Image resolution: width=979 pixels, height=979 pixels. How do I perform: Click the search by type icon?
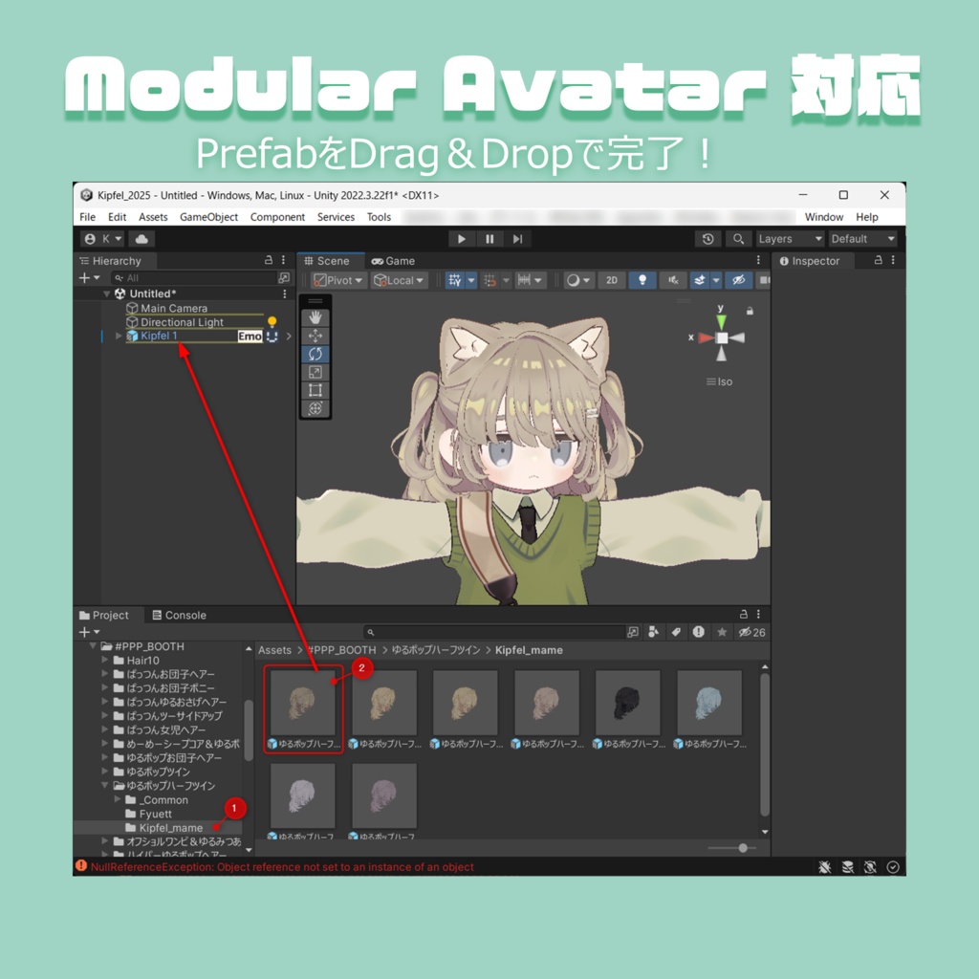pos(653,632)
